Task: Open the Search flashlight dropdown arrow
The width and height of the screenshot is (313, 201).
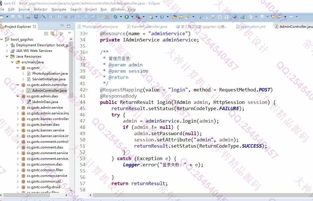Action: [193, 17]
